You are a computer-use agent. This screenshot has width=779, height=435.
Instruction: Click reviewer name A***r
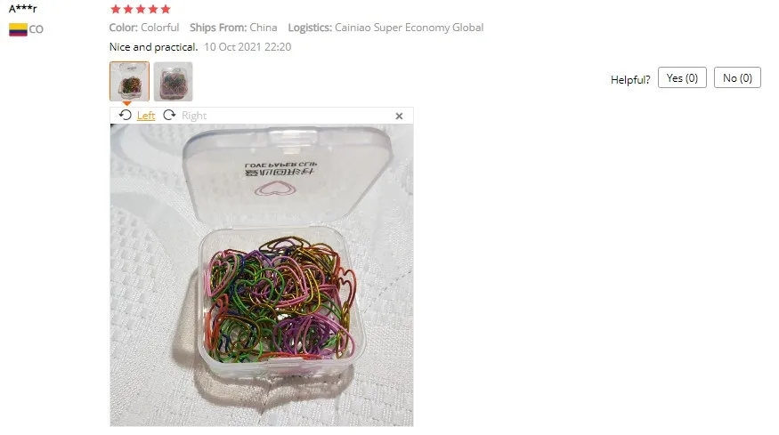coord(23,8)
